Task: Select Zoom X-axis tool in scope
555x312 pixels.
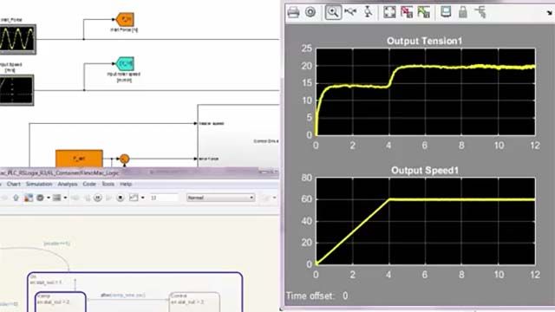Action: click(x=350, y=12)
